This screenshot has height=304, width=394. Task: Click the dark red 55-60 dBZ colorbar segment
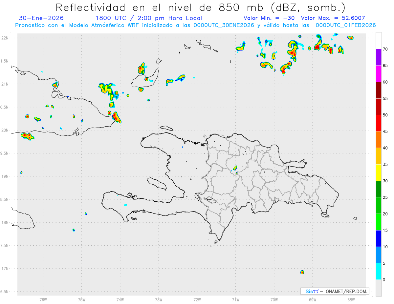(x=379, y=90)
